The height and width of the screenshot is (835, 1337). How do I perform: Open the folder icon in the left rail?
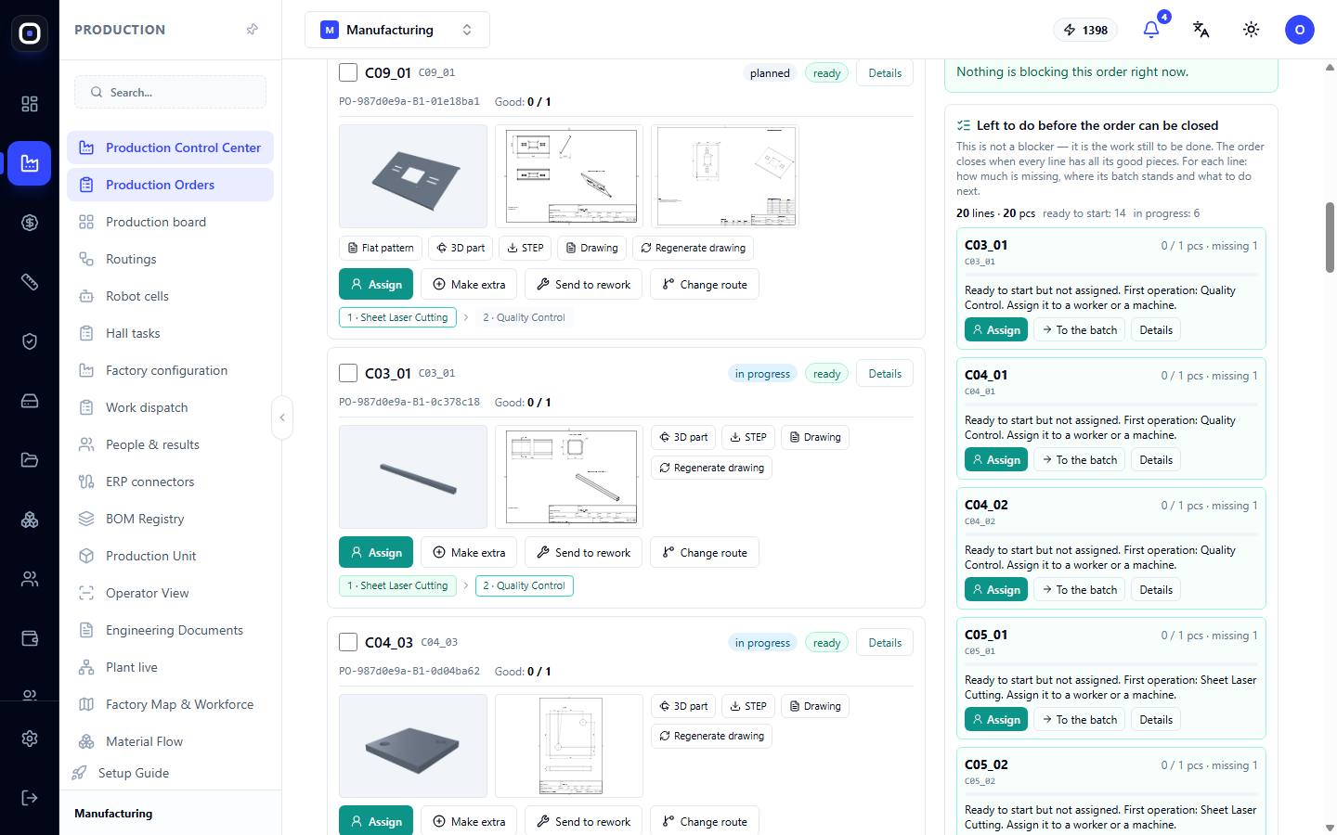30,460
